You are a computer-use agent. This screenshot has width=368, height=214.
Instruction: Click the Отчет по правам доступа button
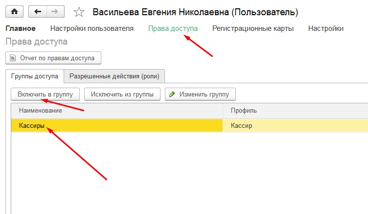point(53,58)
